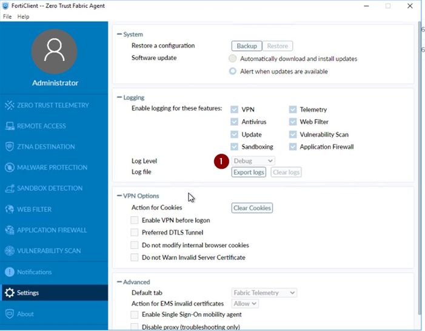
Task: Check Do not Warn Invalid Server Certificate
Action: (x=135, y=257)
